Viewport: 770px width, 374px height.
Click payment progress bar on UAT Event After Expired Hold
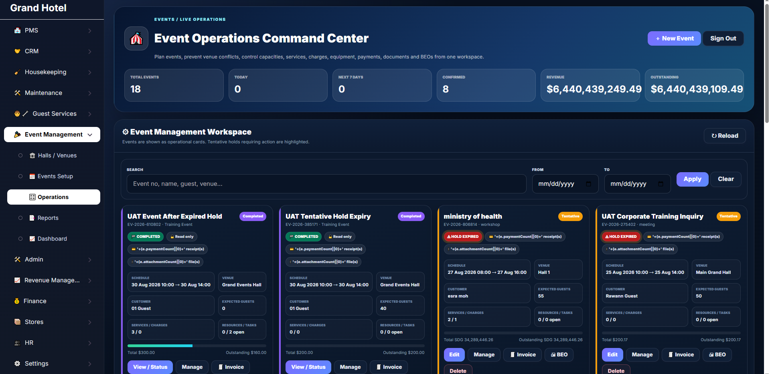pyautogui.click(x=197, y=346)
